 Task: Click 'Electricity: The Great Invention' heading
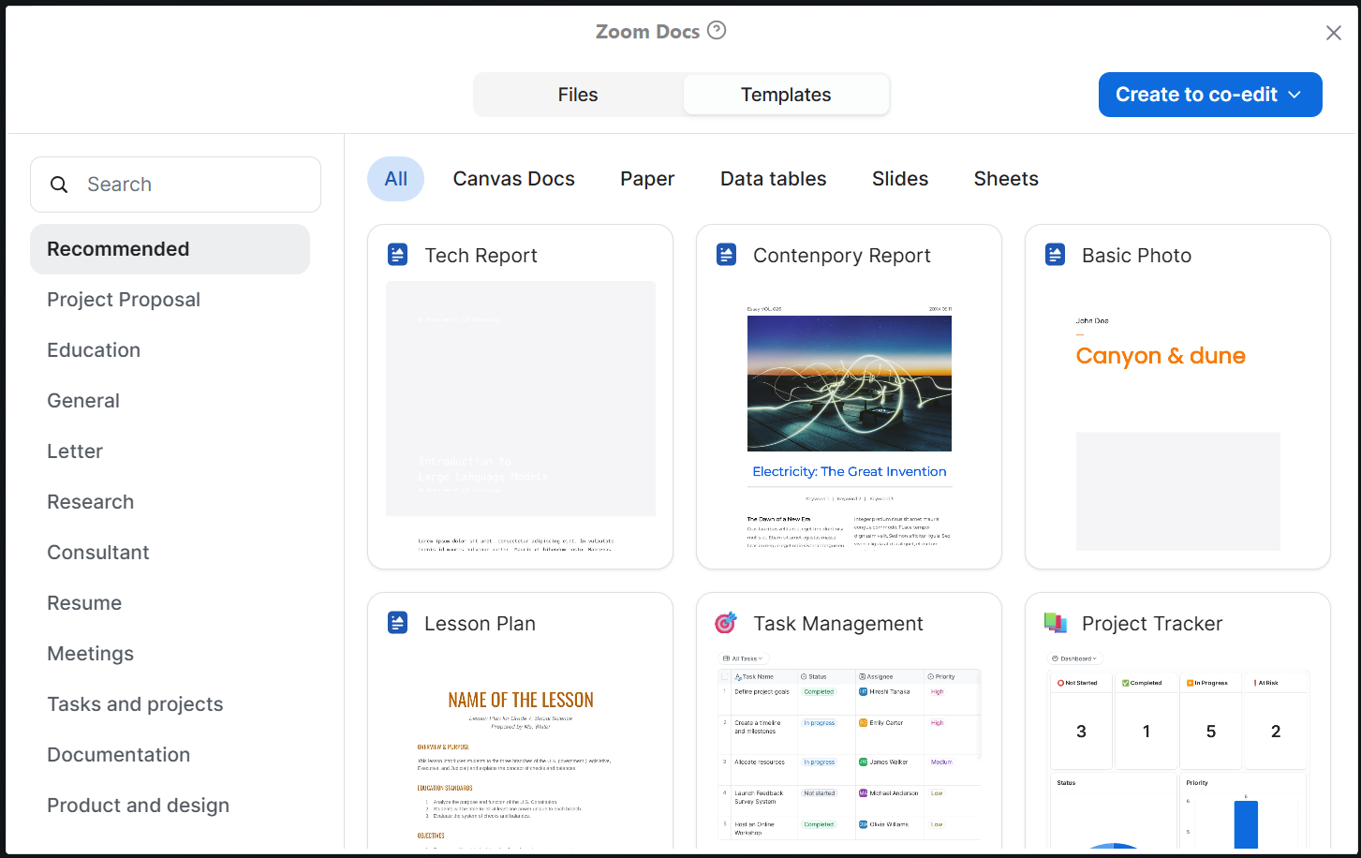pos(850,471)
